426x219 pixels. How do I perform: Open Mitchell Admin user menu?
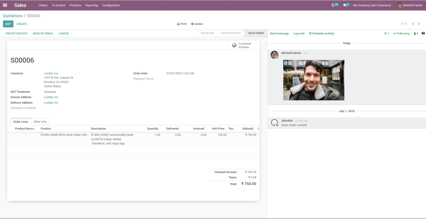410,5
